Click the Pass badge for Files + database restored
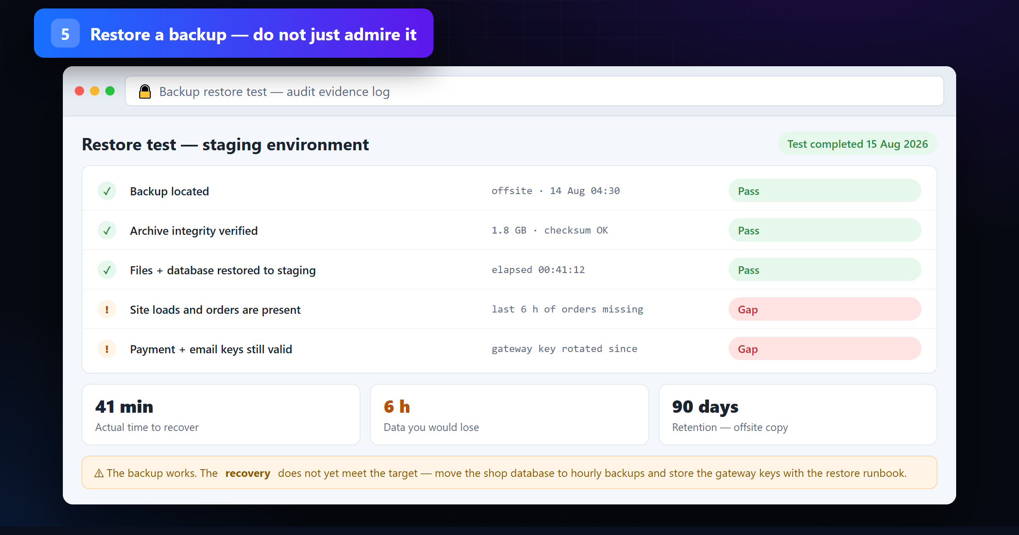This screenshot has width=1019, height=535. click(825, 270)
